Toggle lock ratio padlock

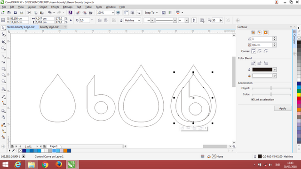71,20
